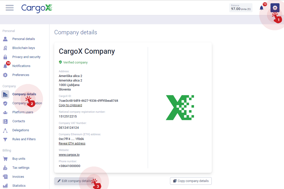Go to Blockchain keys
The width and height of the screenshot is (284, 189).
click(x=23, y=48)
